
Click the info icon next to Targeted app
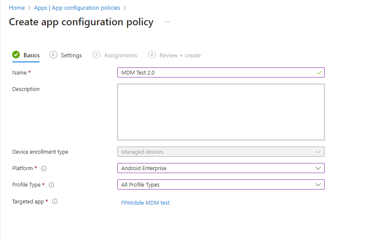tap(55, 202)
